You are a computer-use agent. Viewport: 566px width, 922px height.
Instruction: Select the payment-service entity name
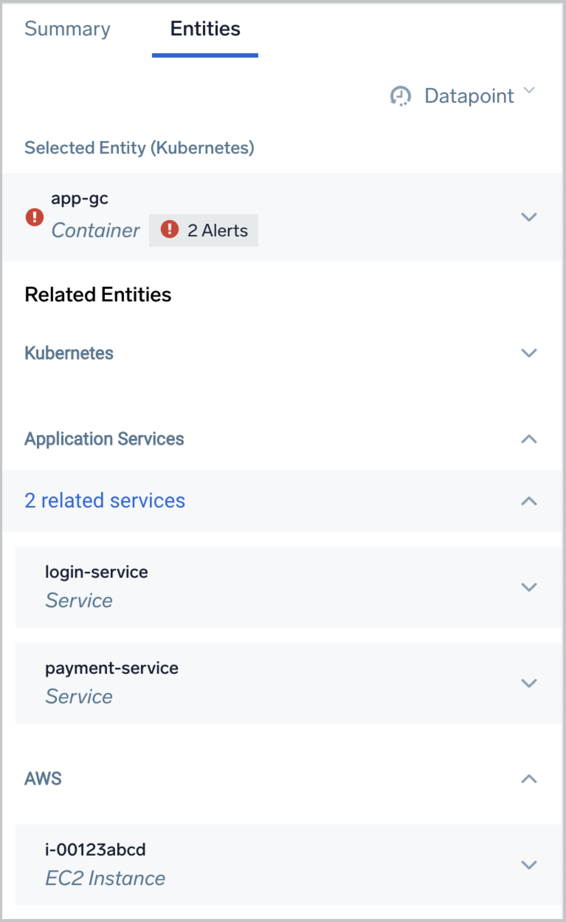[111, 668]
